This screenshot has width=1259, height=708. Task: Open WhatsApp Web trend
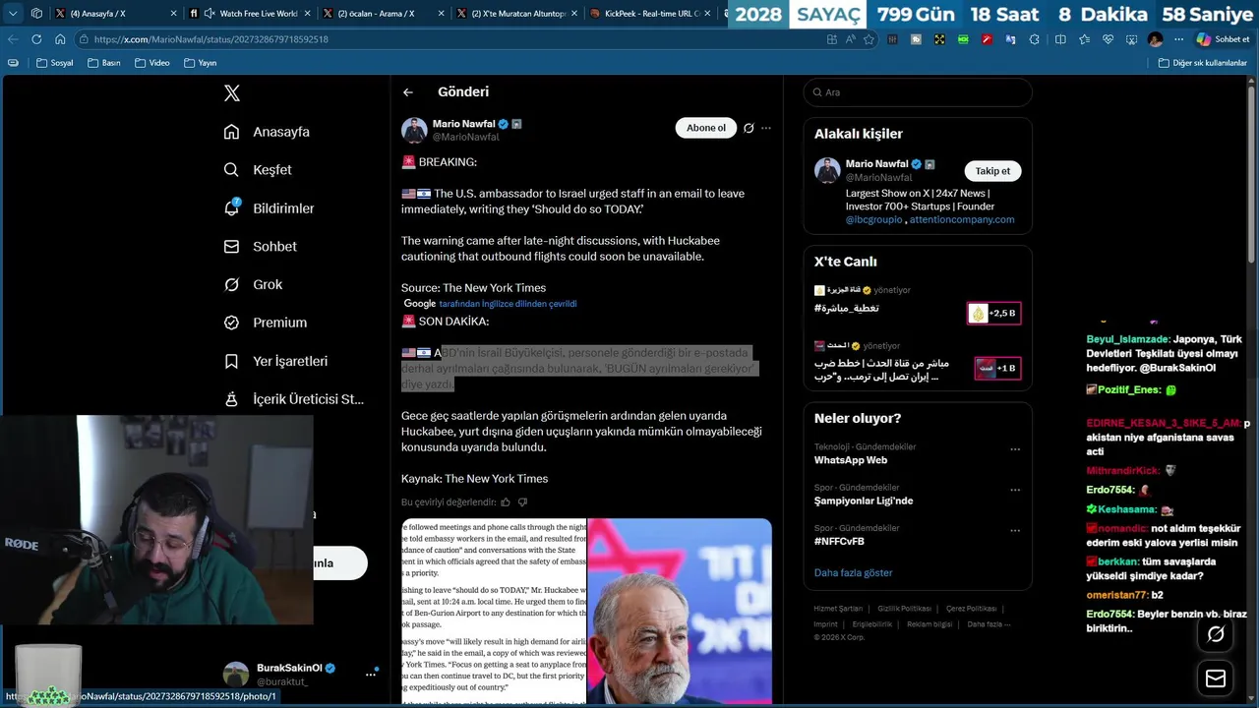pyautogui.click(x=851, y=460)
